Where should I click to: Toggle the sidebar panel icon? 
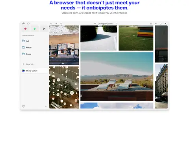28,24
